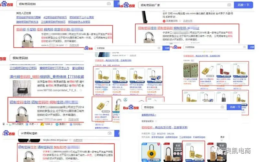Choose category 机械密码挂锁
Image resolution: width=259 pixels, height=162 pixels.
(x=199, y=137)
